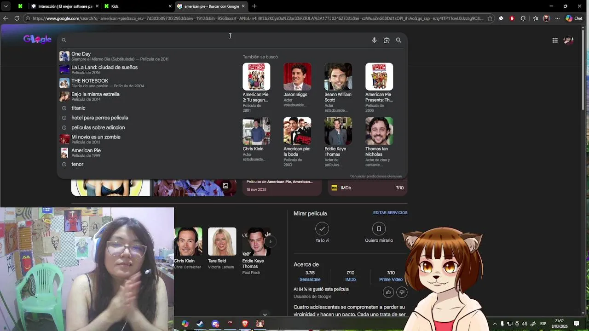Open IMDb rating link under Acerca de
The width and height of the screenshot is (589, 331).
(x=350, y=276)
